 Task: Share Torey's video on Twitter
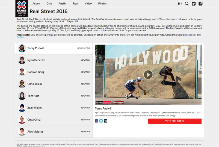pos(101,121)
